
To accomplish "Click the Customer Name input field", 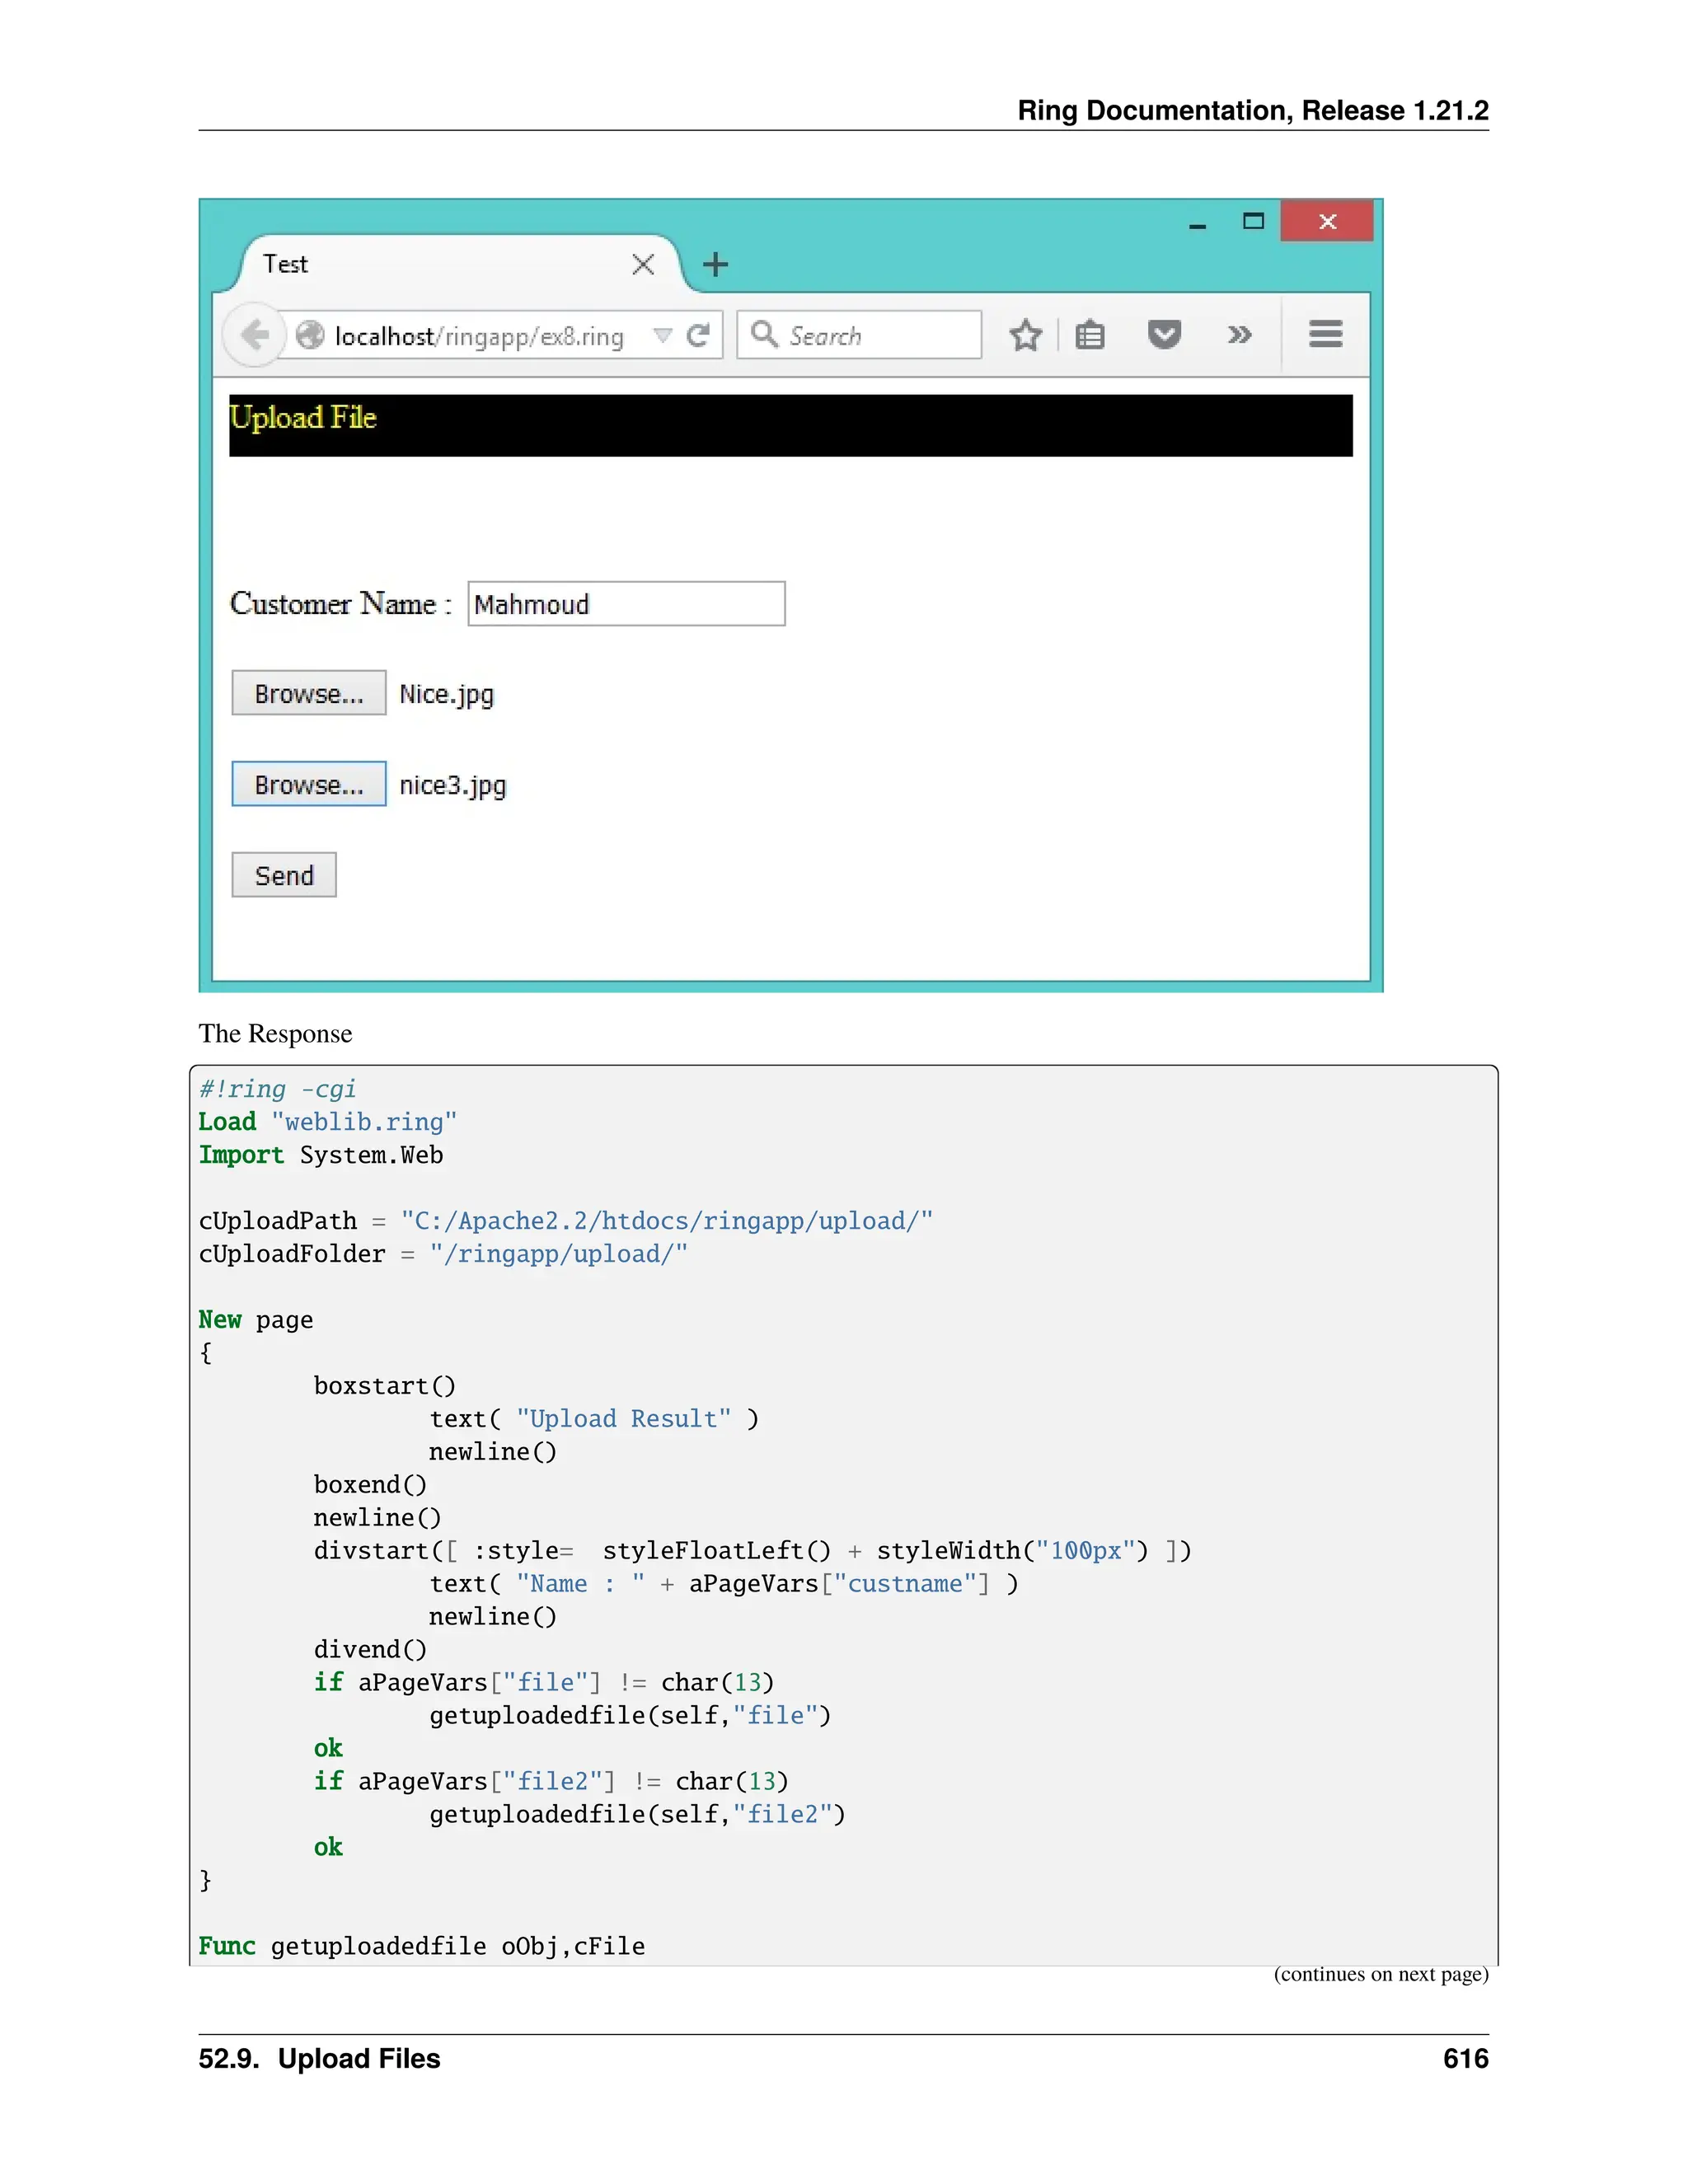I will [626, 604].
